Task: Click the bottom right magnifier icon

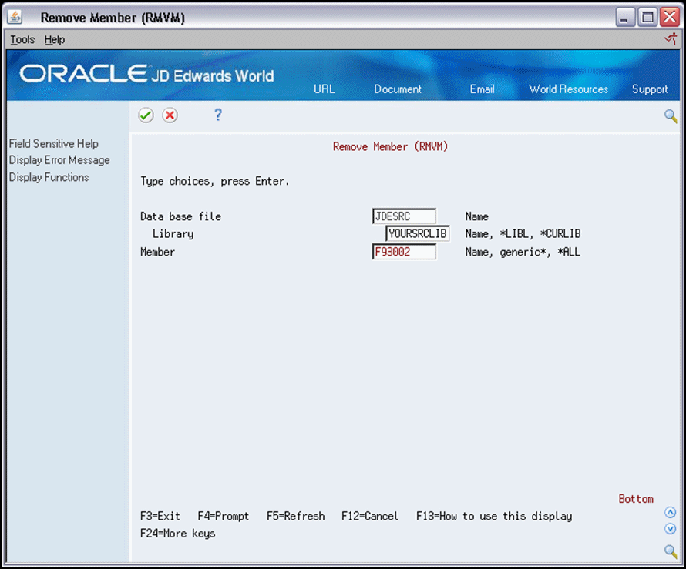Action: coord(671,551)
